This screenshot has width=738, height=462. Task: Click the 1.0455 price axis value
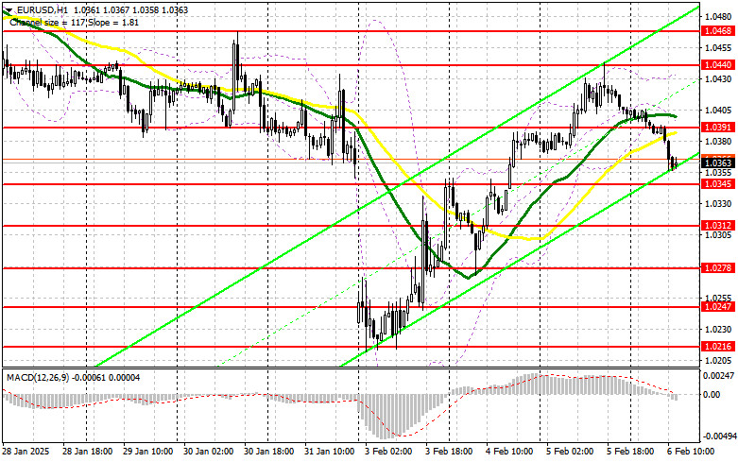coord(718,48)
